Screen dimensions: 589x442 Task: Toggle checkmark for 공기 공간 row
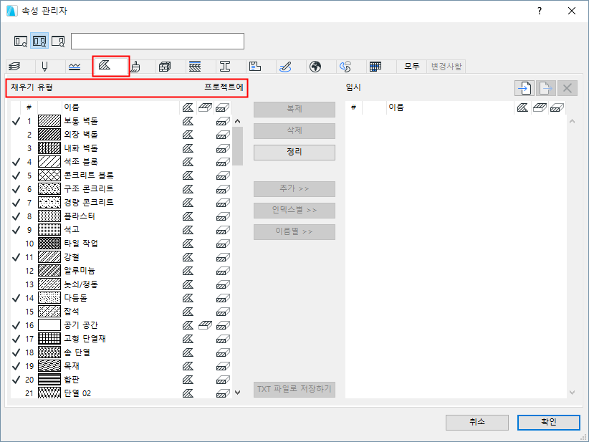pos(16,325)
